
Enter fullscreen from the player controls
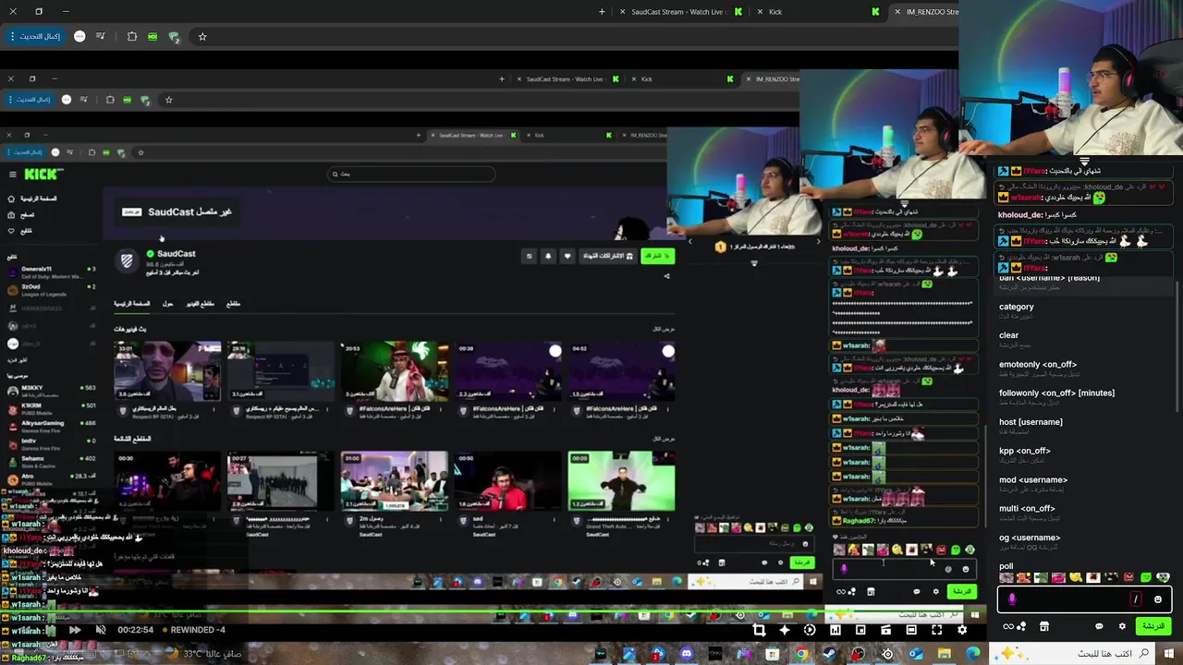pyautogui.click(x=936, y=630)
